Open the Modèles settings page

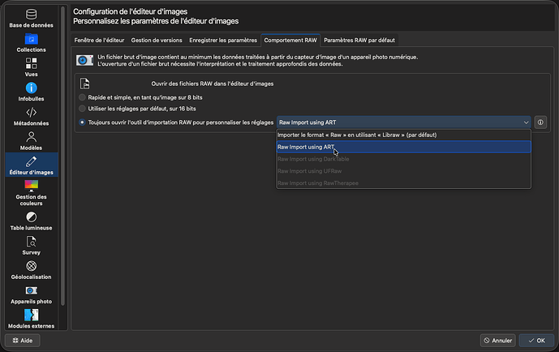coord(32,141)
